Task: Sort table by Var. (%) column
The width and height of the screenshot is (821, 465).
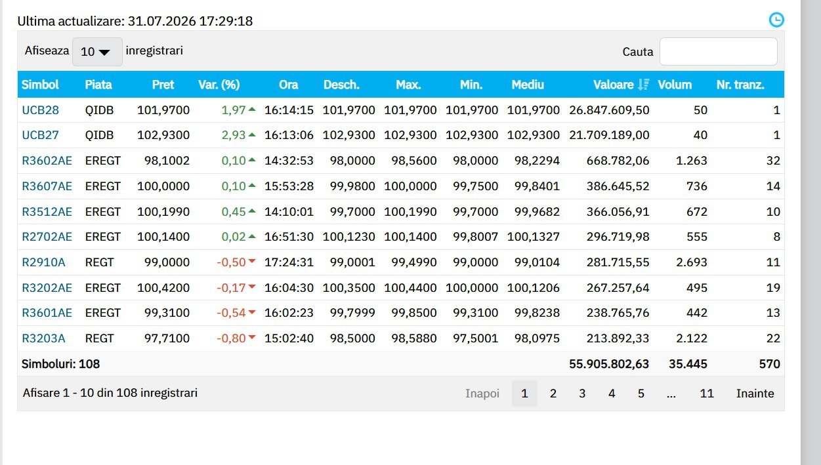Action: point(219,85)
